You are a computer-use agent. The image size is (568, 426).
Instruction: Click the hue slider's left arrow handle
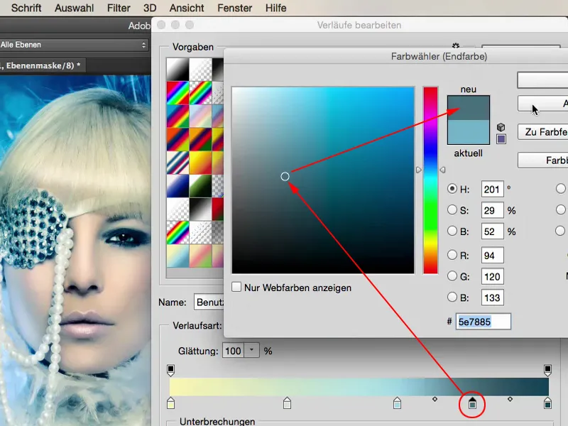click(419, 170)
